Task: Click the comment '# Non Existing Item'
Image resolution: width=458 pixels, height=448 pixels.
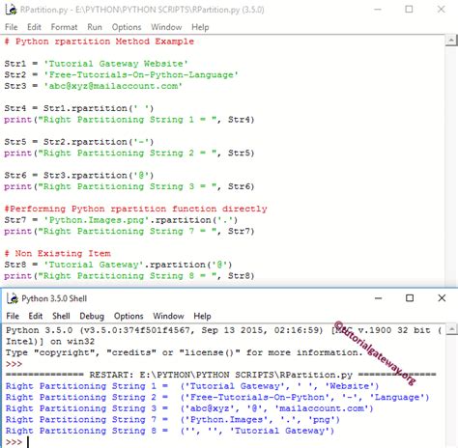Action: (57, 253)
